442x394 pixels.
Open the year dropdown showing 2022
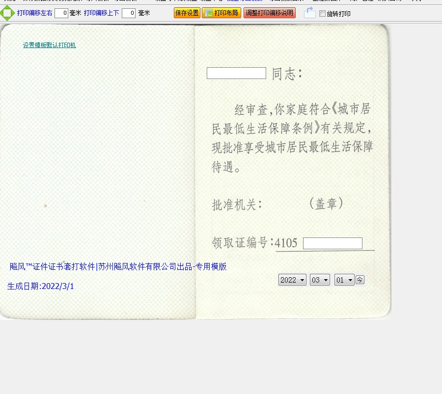(292, 280)
